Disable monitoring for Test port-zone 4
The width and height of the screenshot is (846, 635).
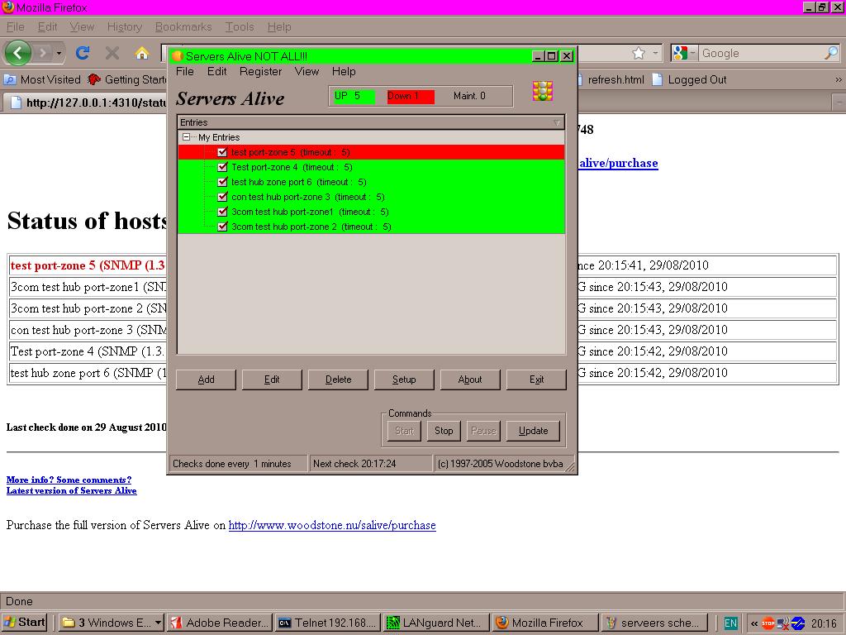(222, 167)
